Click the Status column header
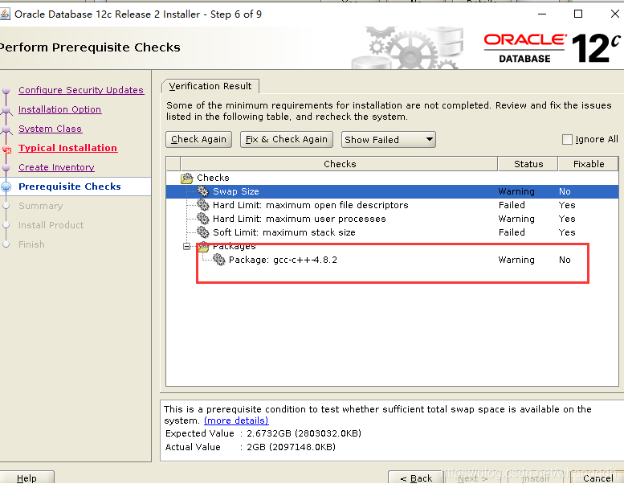624x488 pixels. tap(528, 164)
